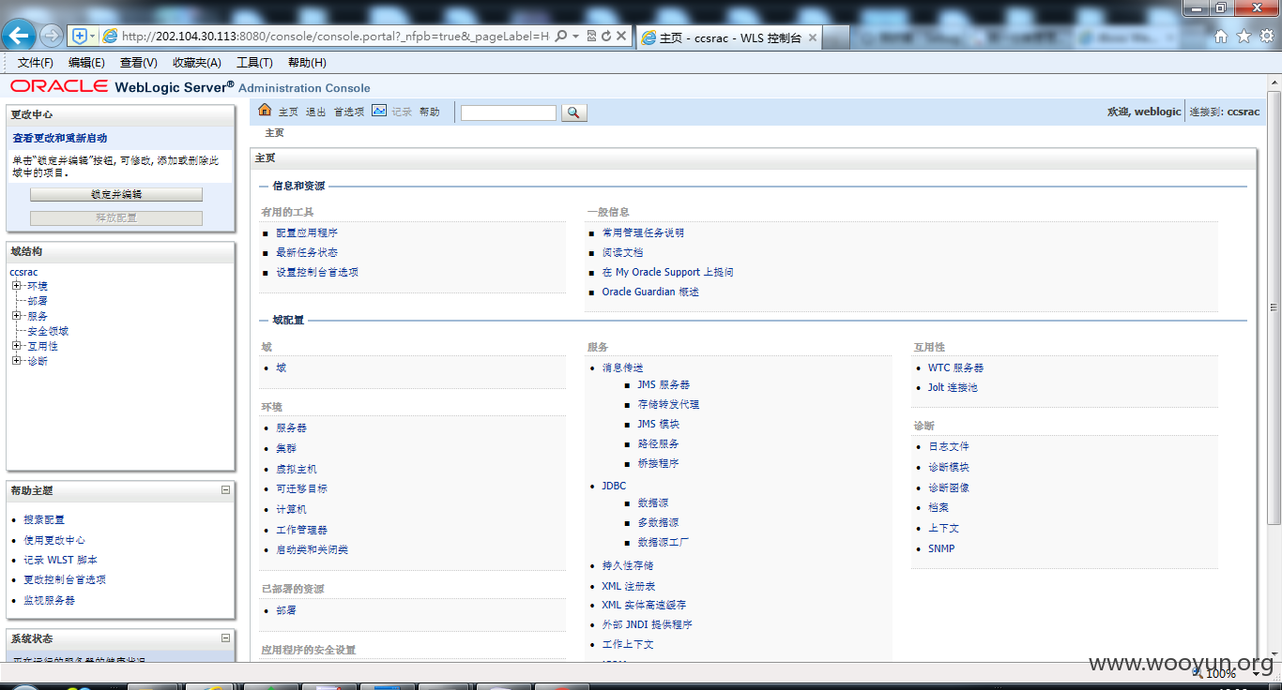
Task: Open 记录 WLST 脚本 help link
Action: pyautogui.click(x=60, y=560)
